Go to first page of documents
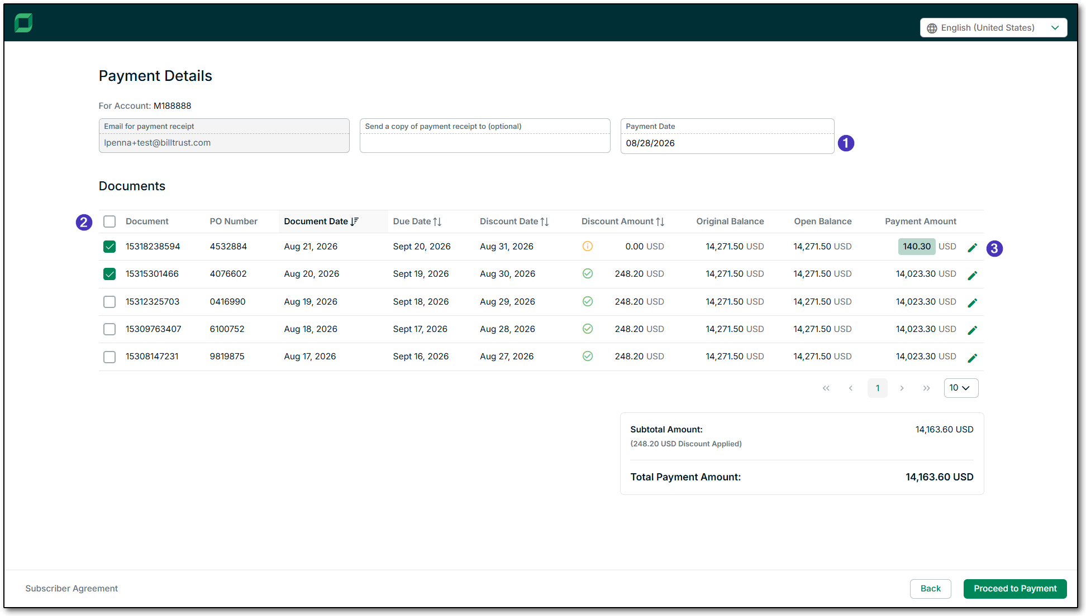Image resolution: width=1086 pixels, height=616 pixels. (826, 388)
